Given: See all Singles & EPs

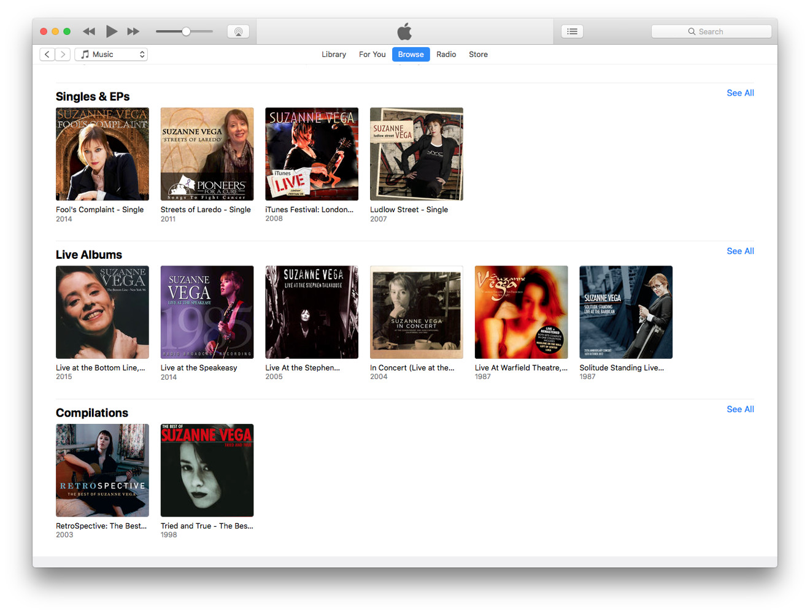Looking at the screenshot, I should (x=740, y=93).
